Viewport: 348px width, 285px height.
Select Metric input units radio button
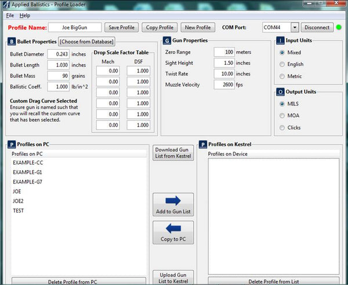(x=282, y=76)
